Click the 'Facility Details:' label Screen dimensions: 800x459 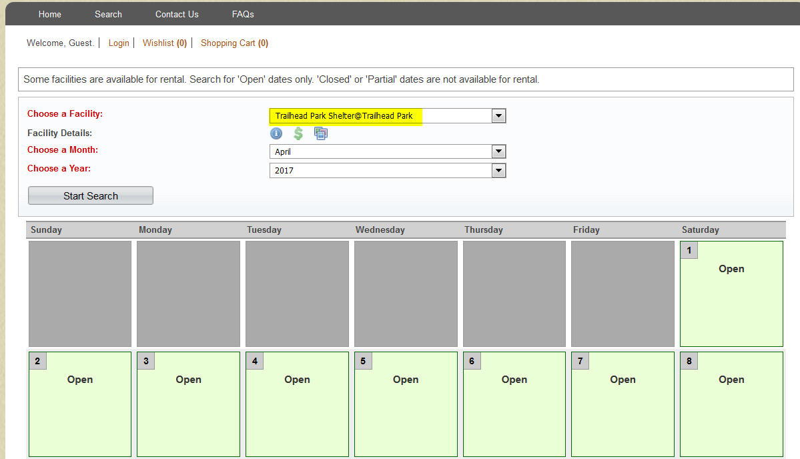(x=59, y=133)
